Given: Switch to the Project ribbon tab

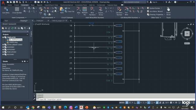Looking at the screenshot, I should (x=17, y=5).
